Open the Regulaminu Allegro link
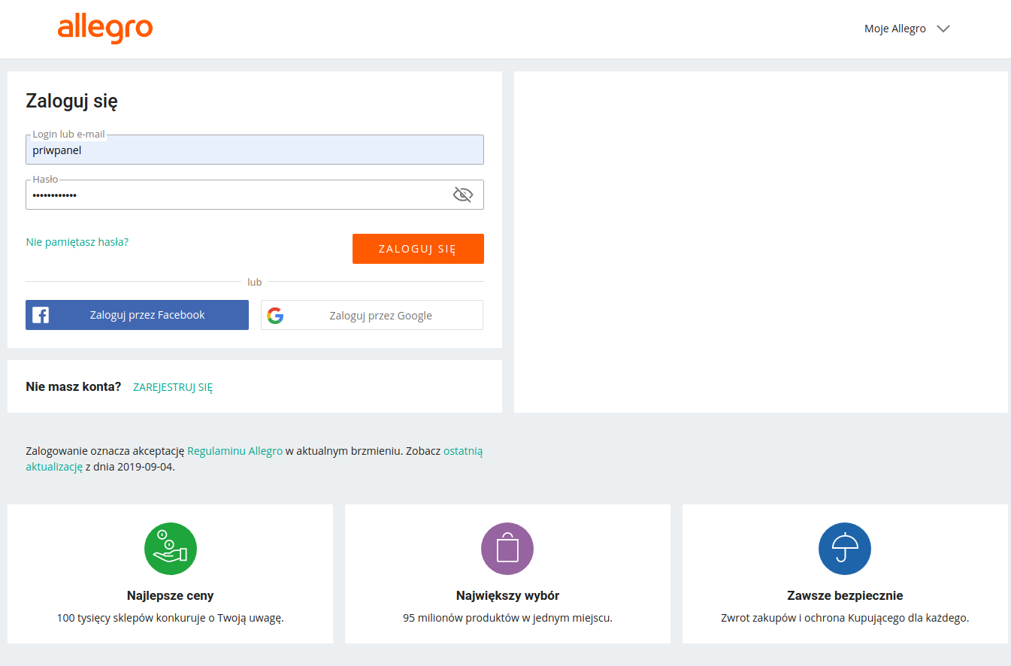The width and height of the screenshot is (1011, 666). (235, 451)
